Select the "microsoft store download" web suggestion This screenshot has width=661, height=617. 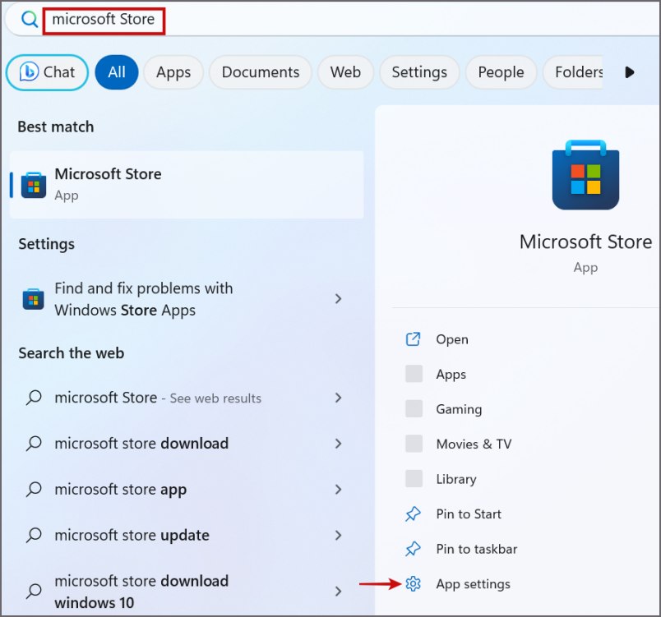click(187, 444)
